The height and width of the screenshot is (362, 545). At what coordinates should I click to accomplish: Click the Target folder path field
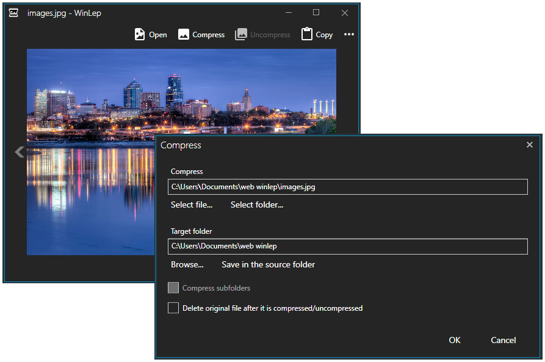pos(348,246)
